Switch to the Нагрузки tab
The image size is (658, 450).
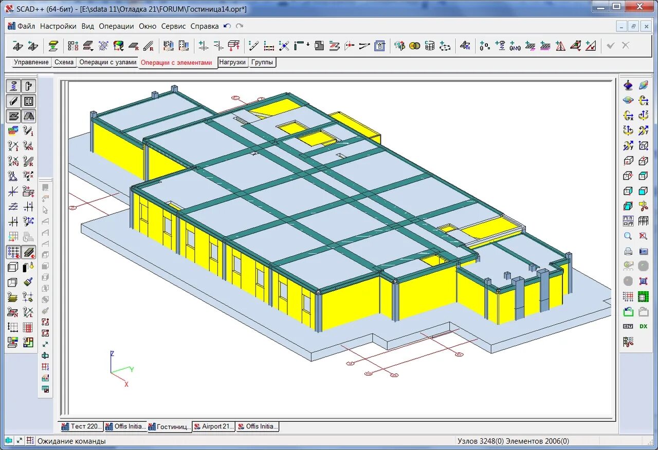click(x=232, y=62)
